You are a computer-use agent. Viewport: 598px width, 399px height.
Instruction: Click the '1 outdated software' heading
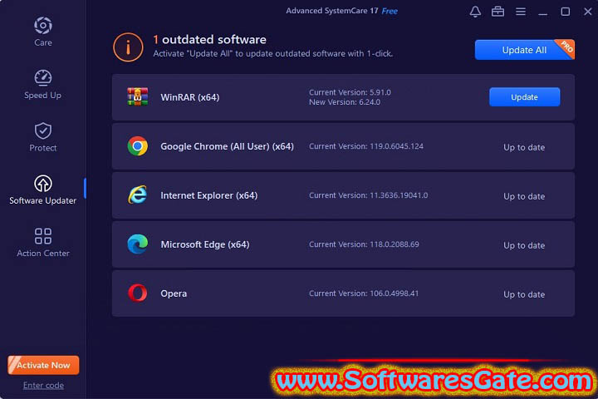click(x=210, y=39)
